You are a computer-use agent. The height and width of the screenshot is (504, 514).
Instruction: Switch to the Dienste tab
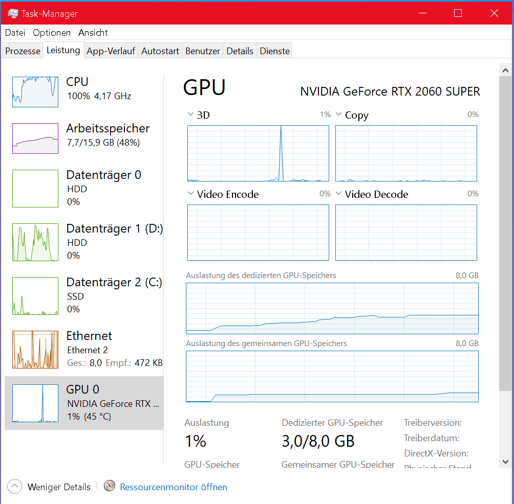(x=274, y=51)
